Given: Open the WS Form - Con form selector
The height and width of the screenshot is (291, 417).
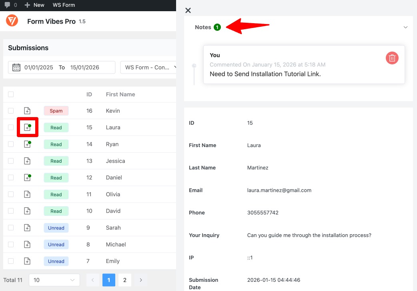Looking at the screenshot, I should (148, 67).
